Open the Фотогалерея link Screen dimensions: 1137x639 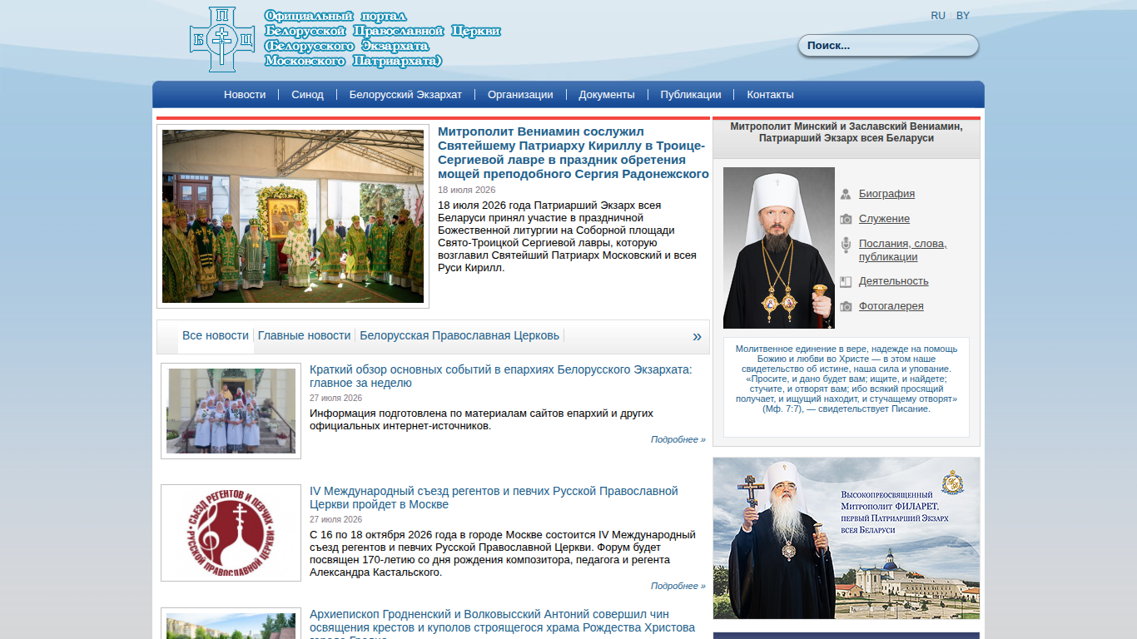[x=891, y=306]
